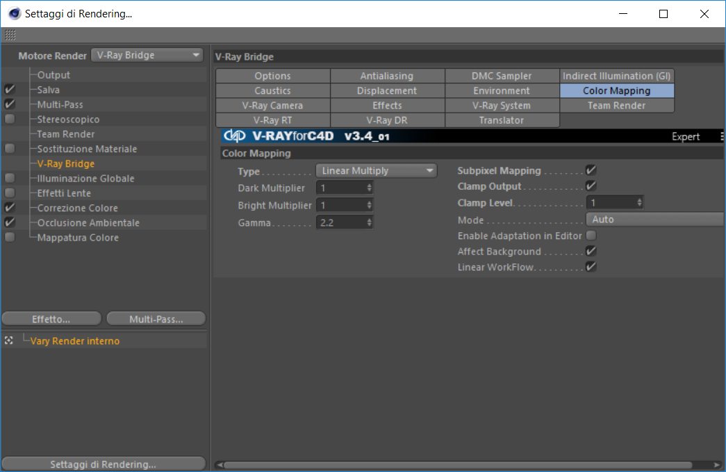Image resolution: width=726 pixels, height=472 pixels.
Task: Toggle Subpixel Mapping checkbox
Action: tap(591, 170)
